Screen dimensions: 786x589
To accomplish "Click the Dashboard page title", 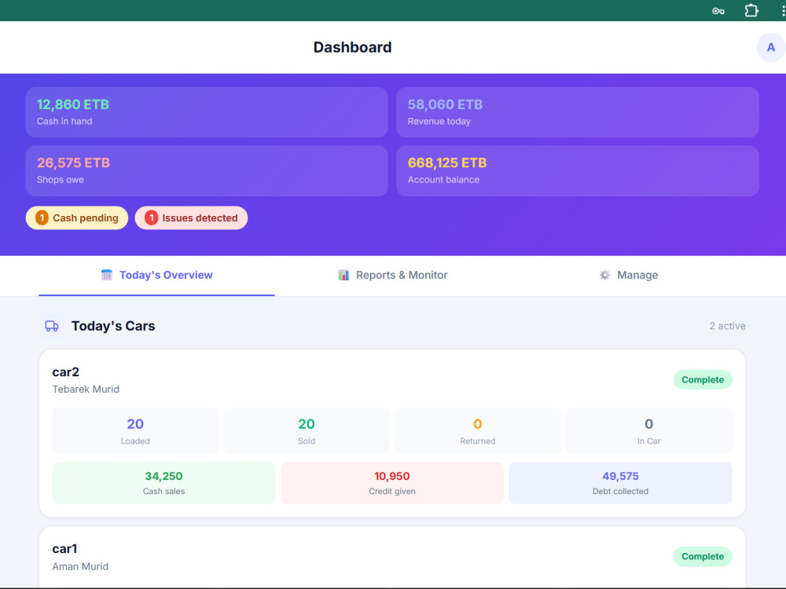I will point(352,47).
